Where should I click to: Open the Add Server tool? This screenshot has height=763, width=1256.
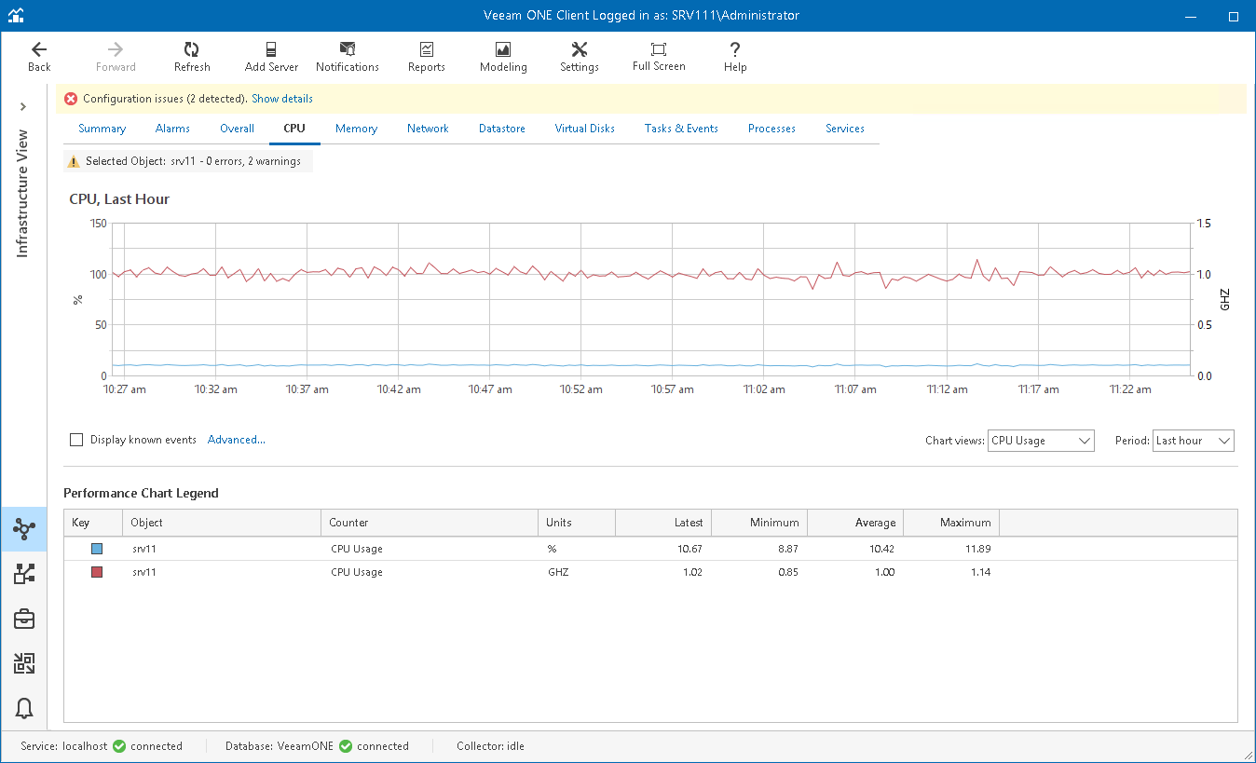pyautogui.click(x=271, y=57)
